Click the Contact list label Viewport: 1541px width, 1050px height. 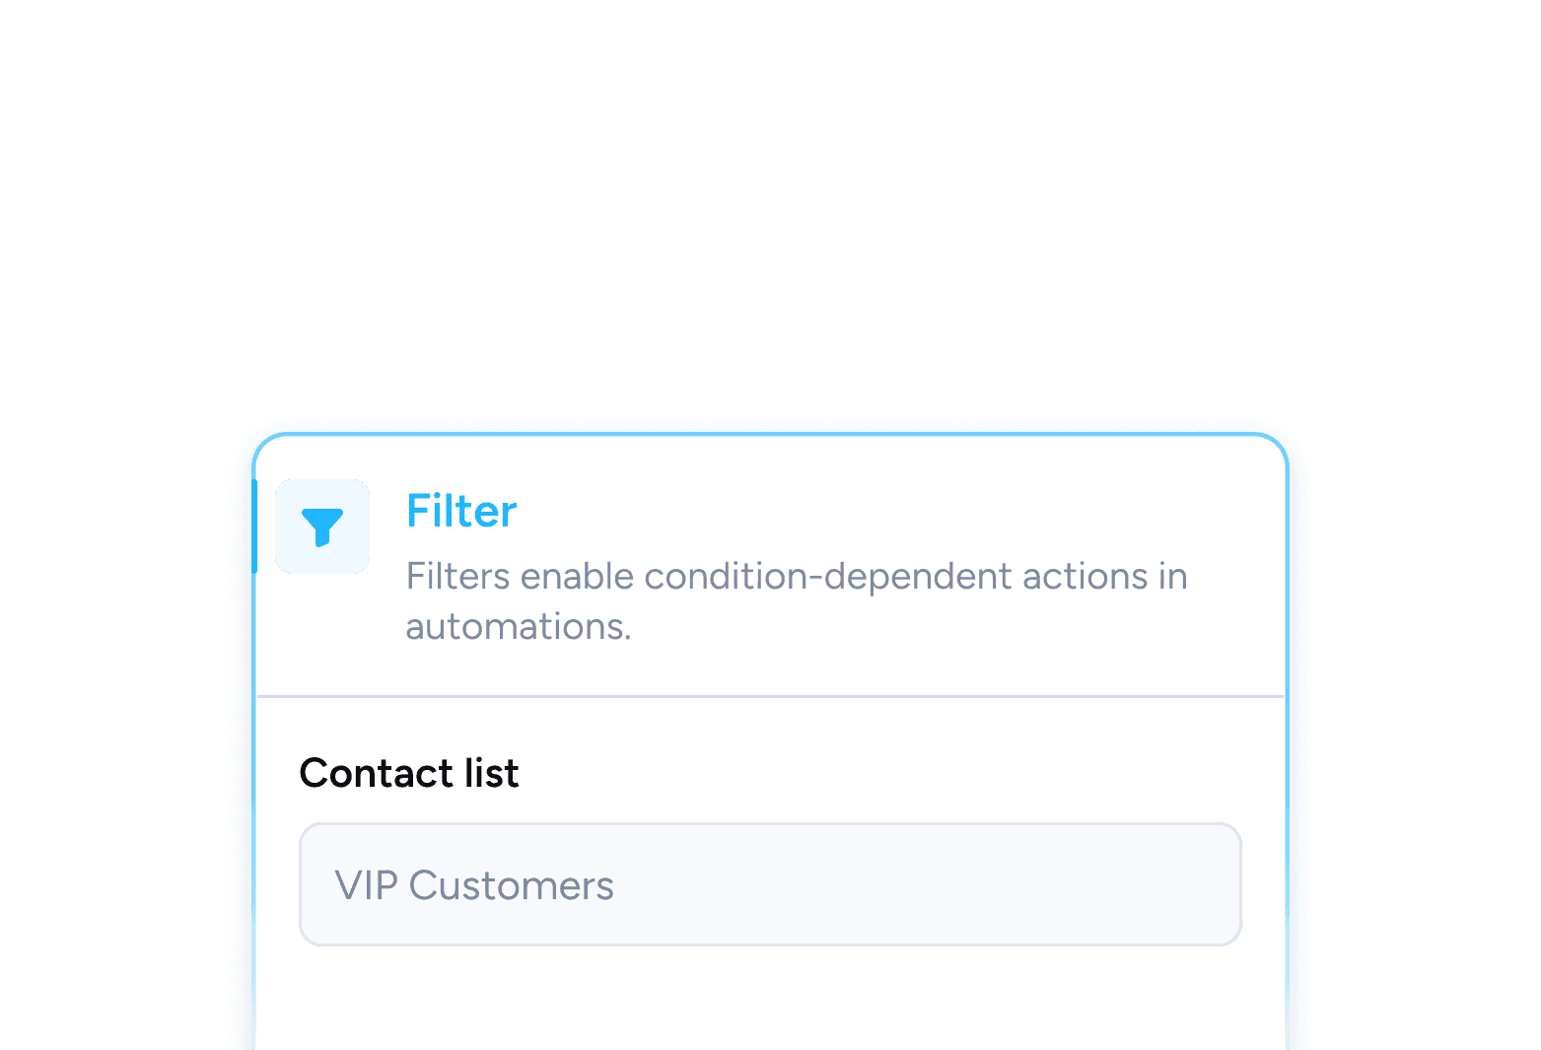click(409, 773)
